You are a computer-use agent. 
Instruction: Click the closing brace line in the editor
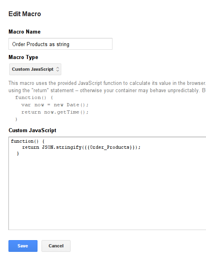click(x=18, y=154)
